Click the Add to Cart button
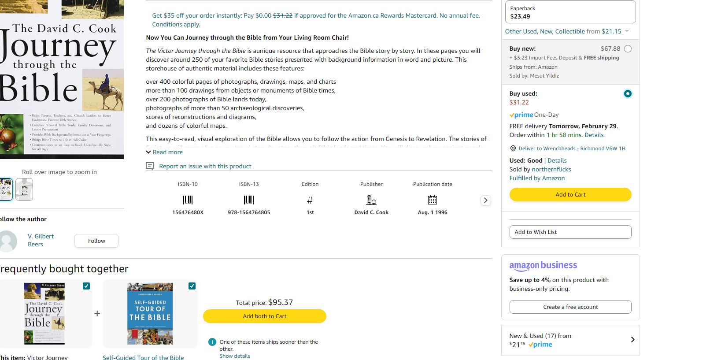This screenshot has width=710, height=360. click(570, 194)
